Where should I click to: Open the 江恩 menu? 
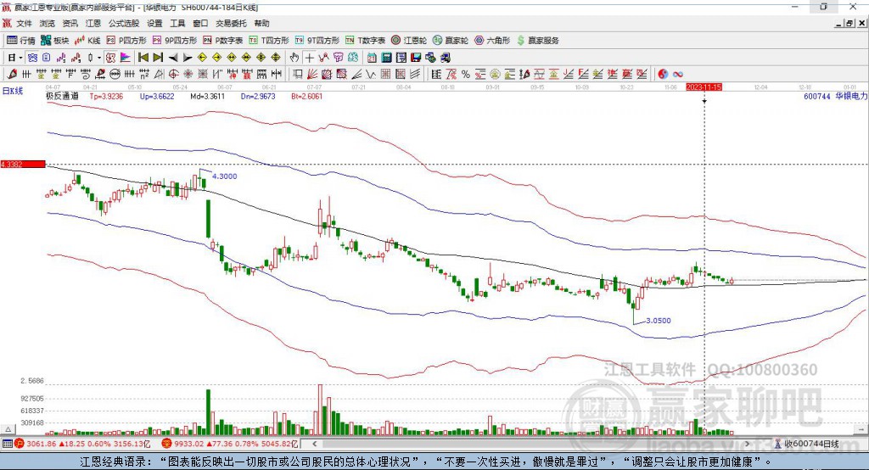click(x=93, y=23)
